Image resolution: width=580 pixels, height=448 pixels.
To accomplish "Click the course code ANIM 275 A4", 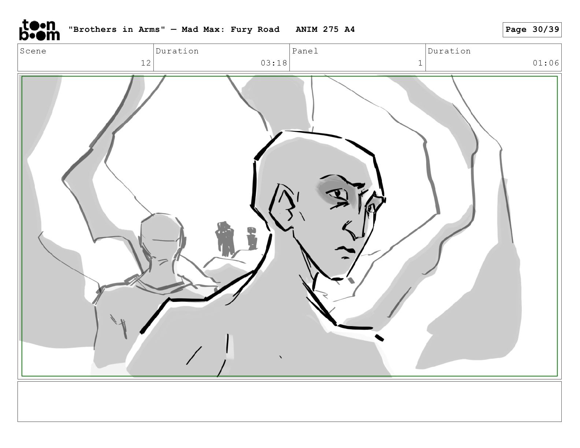I will click(x=325, y=29).
